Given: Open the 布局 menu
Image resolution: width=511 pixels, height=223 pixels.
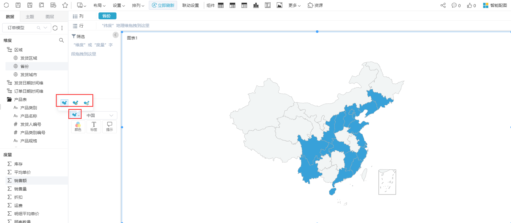Looking at the screenshot, I should coord(99,5).
